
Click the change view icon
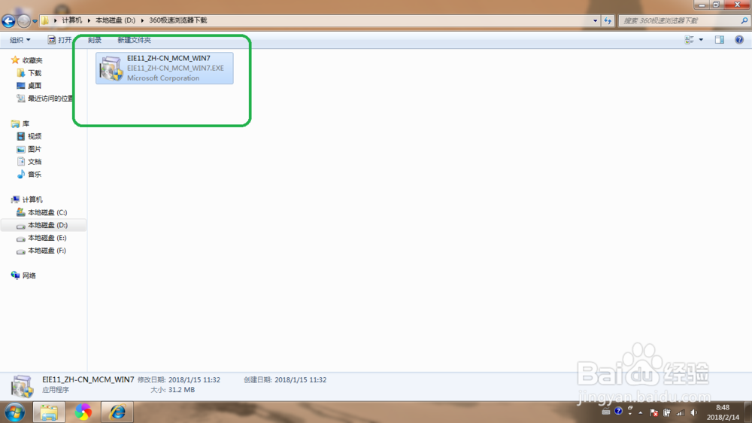click(x=689, y=40)
